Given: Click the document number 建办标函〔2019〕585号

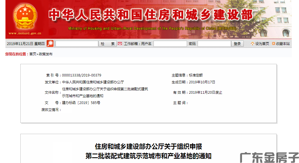Looking at the screenshot, I should point(81,103).
